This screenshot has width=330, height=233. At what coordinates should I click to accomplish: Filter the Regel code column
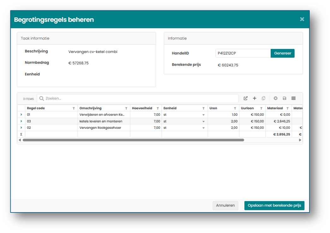point(74,108)
